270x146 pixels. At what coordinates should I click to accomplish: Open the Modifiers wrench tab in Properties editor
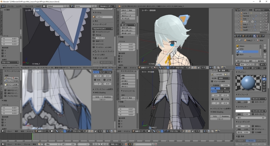click(249, 36)
